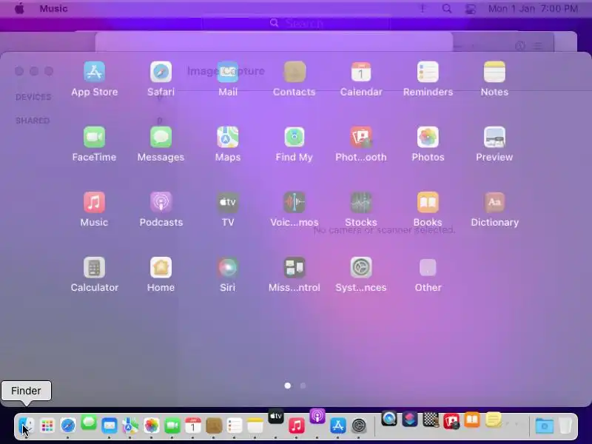The width and height of the screenshot is (592, 444).
Task: Open Books in the Launchpad grid
Action: pos(428,202)
